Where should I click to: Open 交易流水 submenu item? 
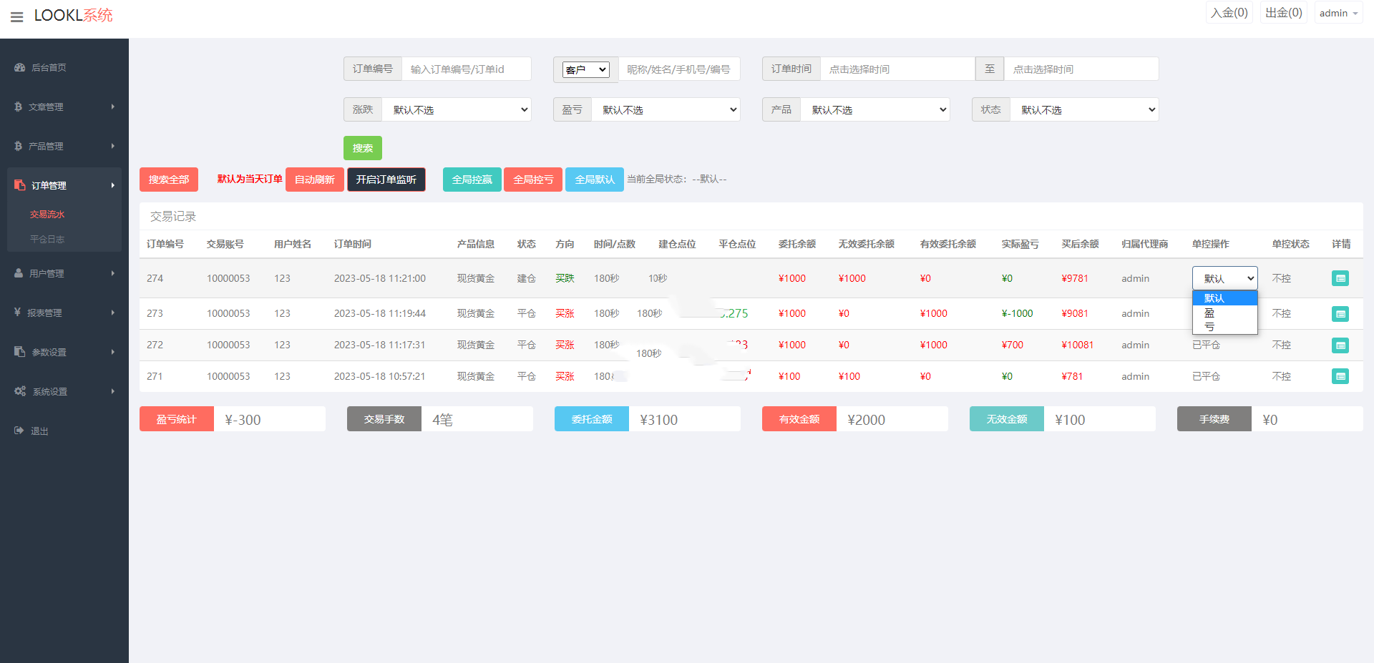pos(47,215)
